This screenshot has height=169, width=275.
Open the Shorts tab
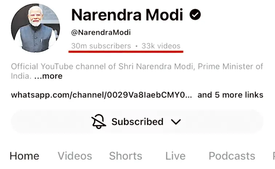tap(125, 156)
